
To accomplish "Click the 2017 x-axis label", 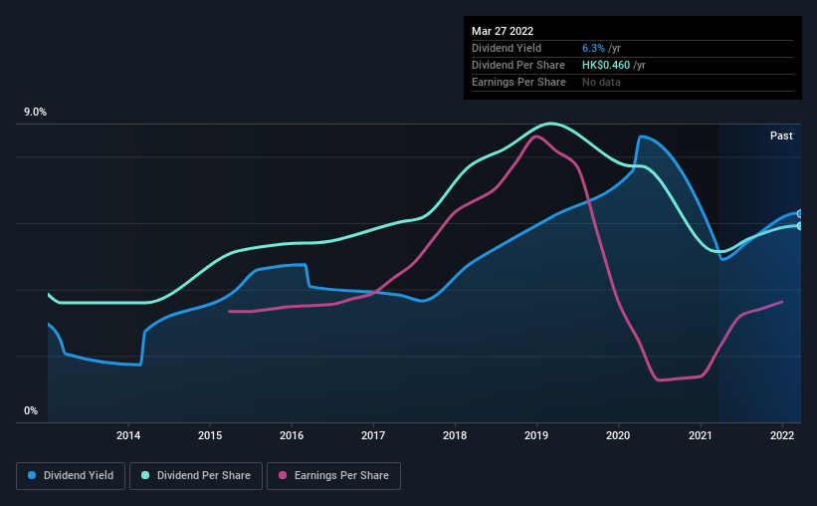I will tap(373, 435).
